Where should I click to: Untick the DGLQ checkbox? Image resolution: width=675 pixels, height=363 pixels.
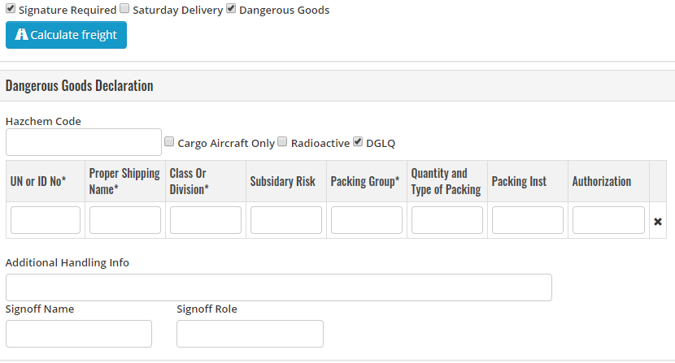point(358,141)
